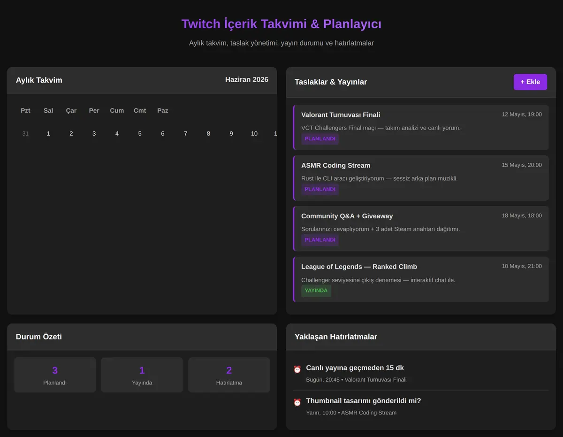Select day 9 in the calendar

[x=231, y=134]
